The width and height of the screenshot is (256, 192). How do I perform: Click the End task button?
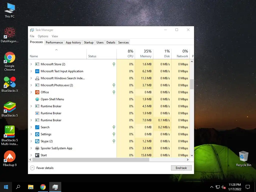coord(181,168)
